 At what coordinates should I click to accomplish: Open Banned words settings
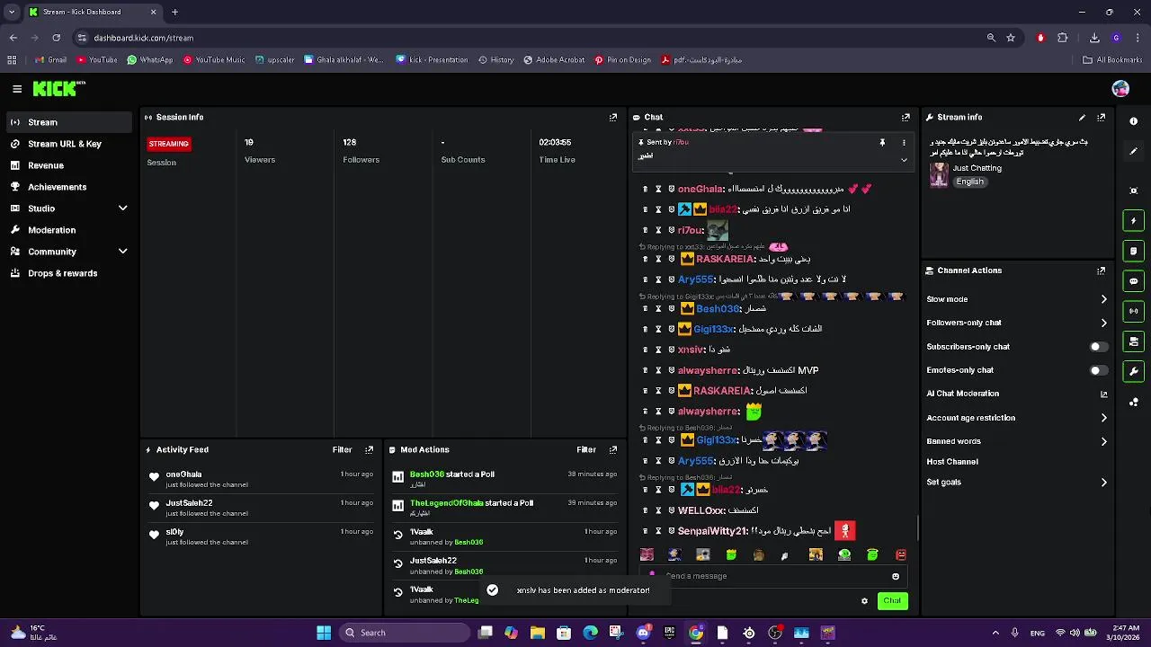[1017, 441]
